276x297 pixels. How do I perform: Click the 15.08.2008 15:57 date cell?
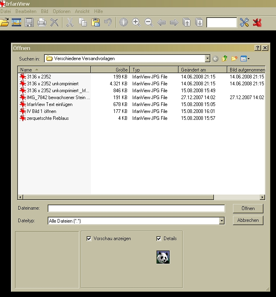198,118
